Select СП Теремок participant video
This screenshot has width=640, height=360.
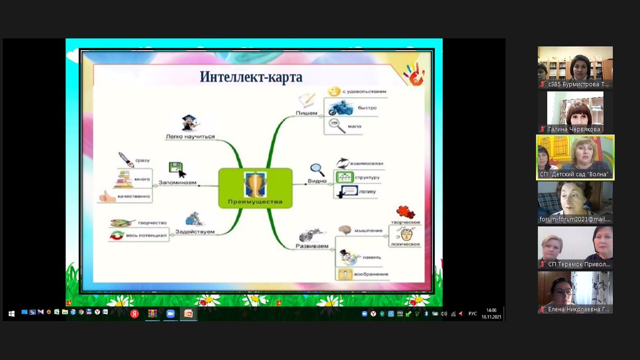tap(575, 247)
